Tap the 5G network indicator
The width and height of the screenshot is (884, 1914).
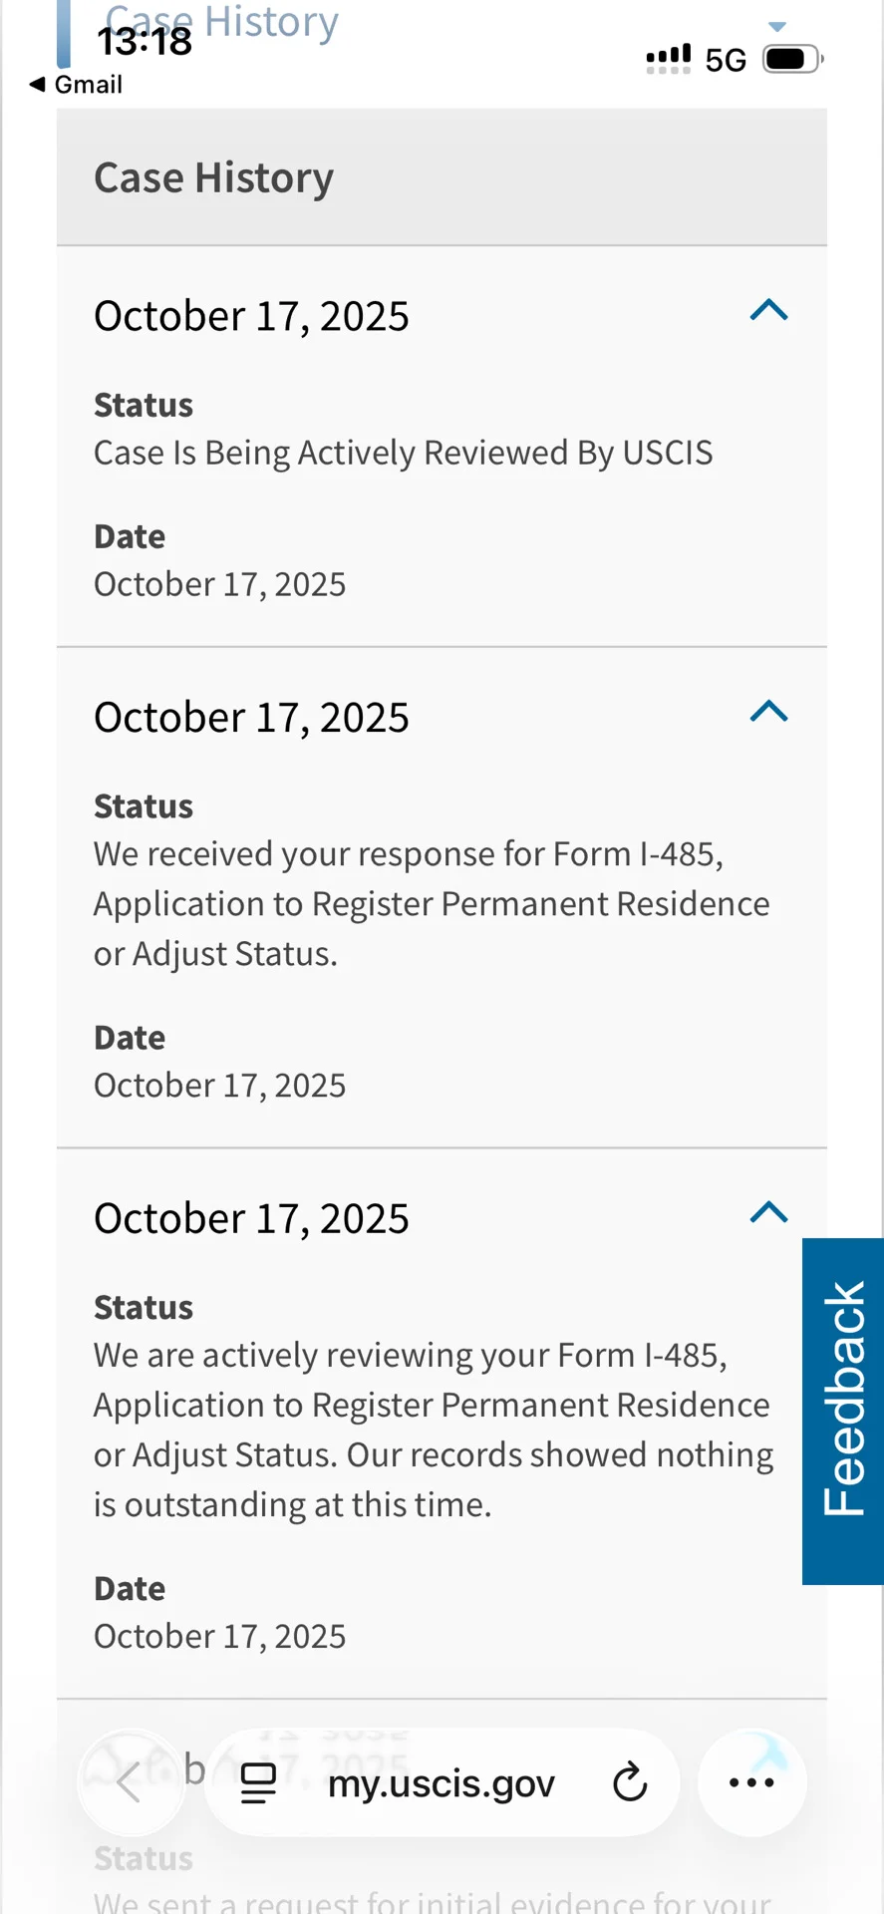tap(726, 60)
